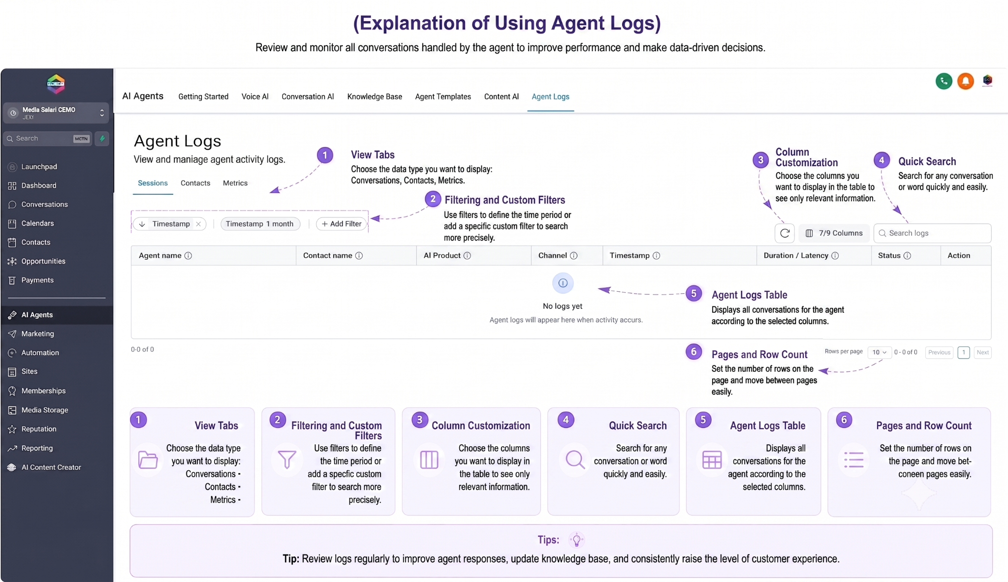Expand the Media Salari CEMO account switcher
The width and height of the screenshot is (1008, 582).
click(x=56, y=113)
